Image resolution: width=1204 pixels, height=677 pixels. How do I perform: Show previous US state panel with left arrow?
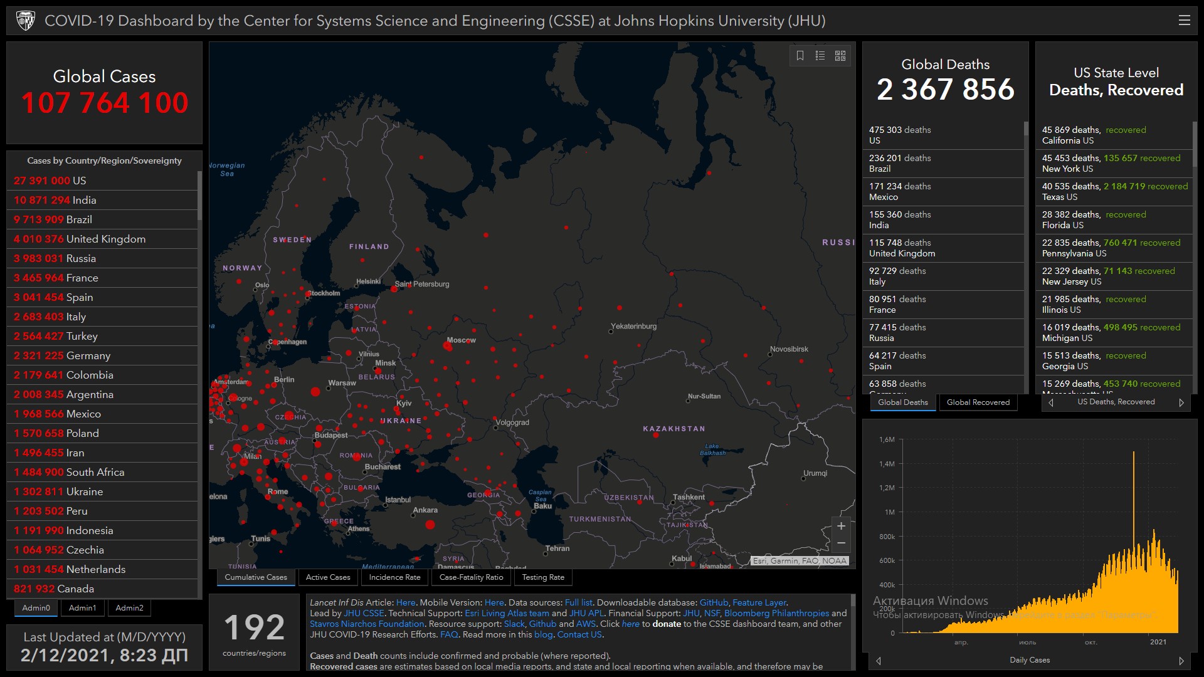(1051, 402)
